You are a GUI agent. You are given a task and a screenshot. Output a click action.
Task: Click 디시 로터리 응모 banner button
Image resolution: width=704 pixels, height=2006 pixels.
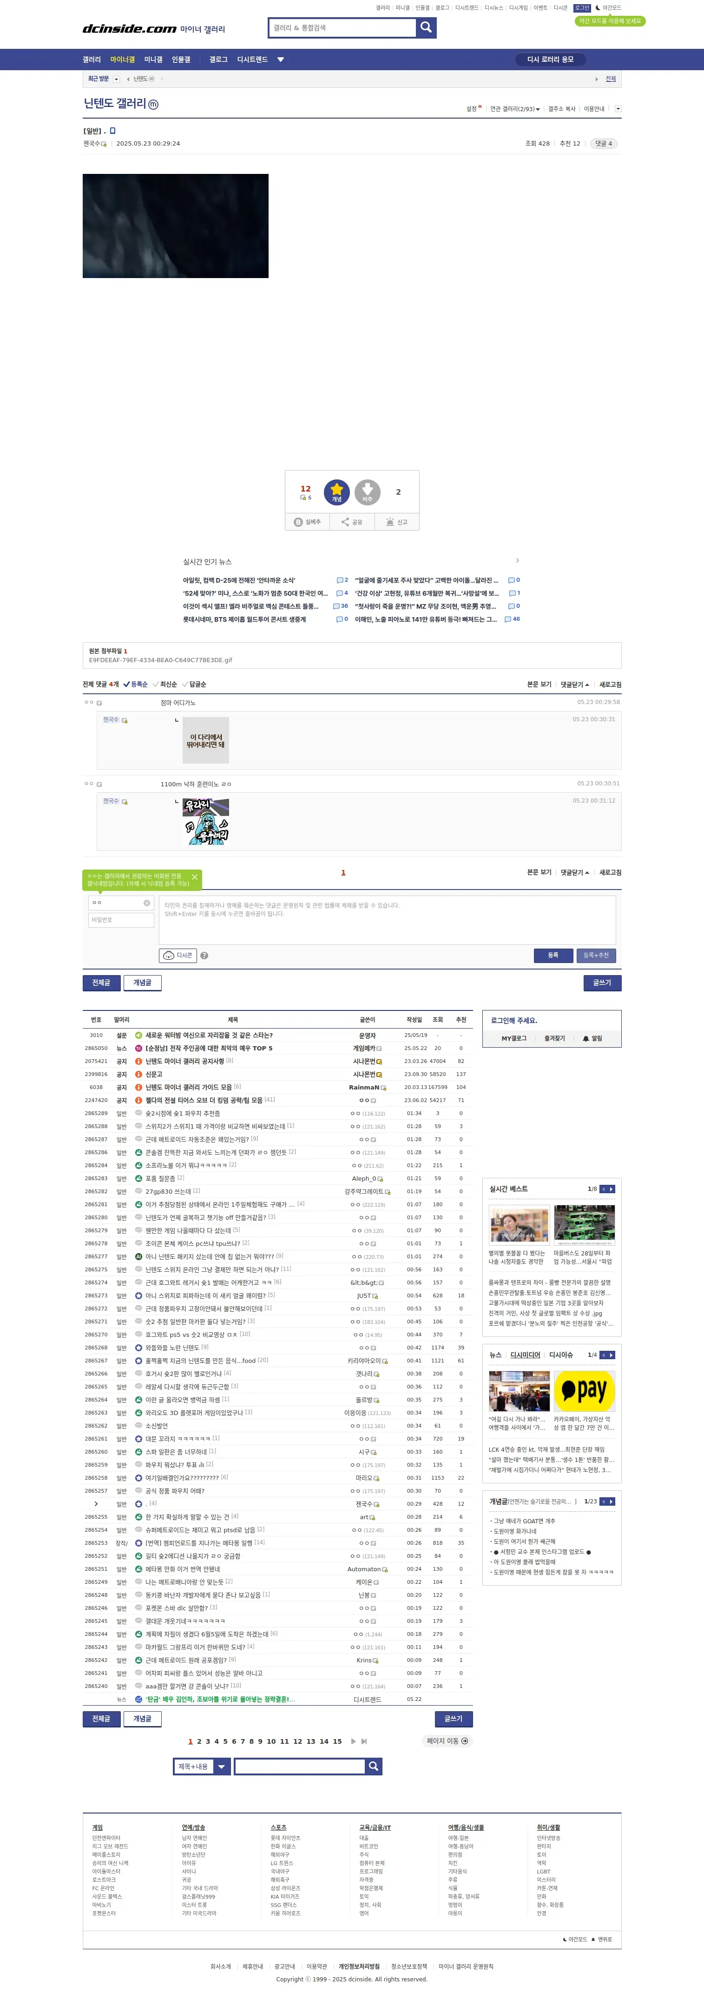[550, 60]
